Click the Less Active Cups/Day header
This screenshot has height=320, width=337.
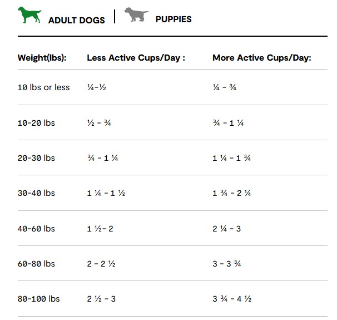136,58
